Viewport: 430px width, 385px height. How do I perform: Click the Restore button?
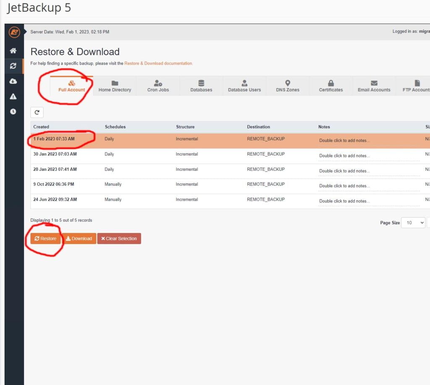[45, 238]
